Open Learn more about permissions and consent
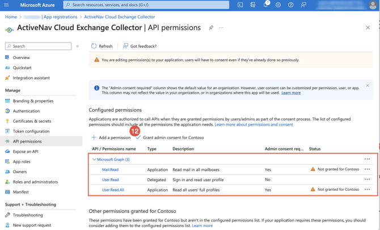 pyautogui.click(x=254, y=124)
